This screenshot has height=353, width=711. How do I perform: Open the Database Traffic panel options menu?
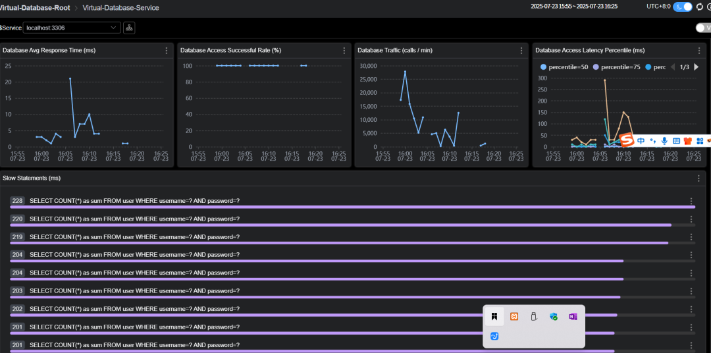coord(521,50)
